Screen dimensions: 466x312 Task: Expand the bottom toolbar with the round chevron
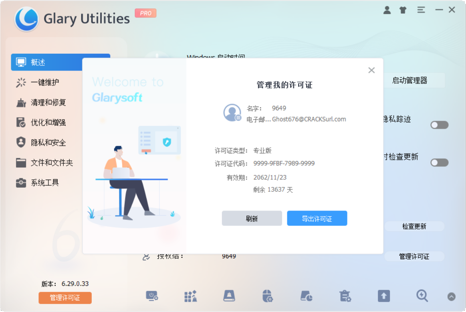(x=452, y=296)
